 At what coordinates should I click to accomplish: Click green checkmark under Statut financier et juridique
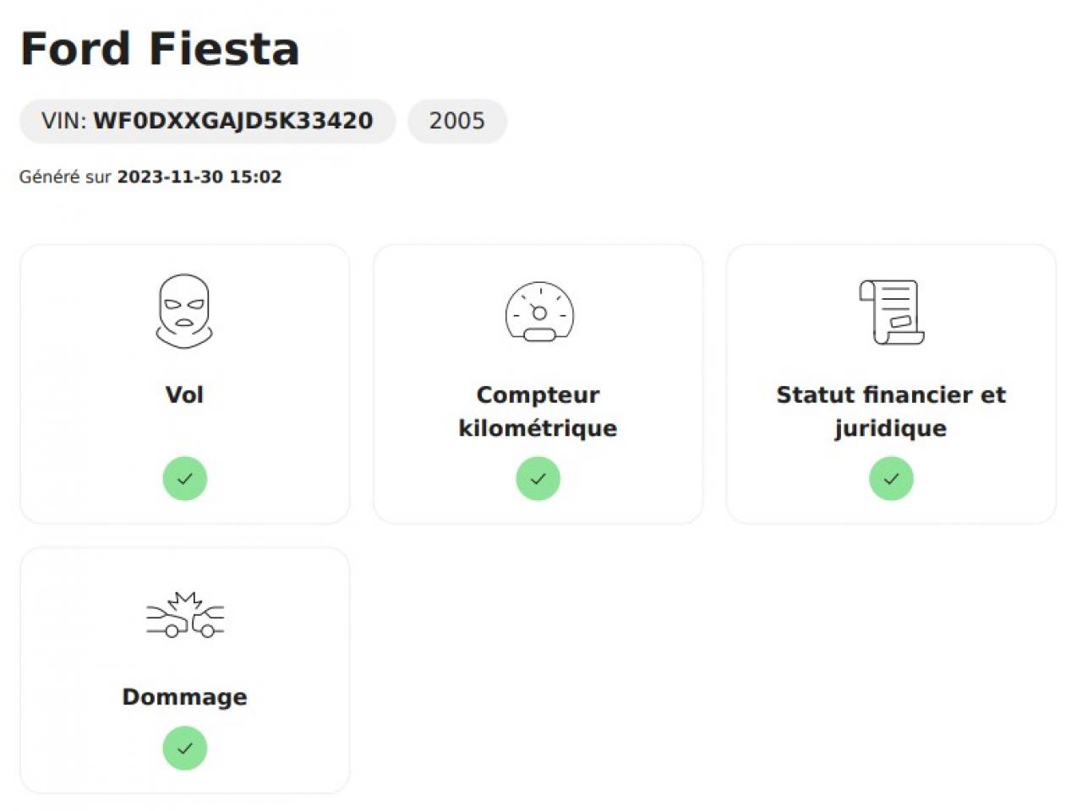coord(891,479)
